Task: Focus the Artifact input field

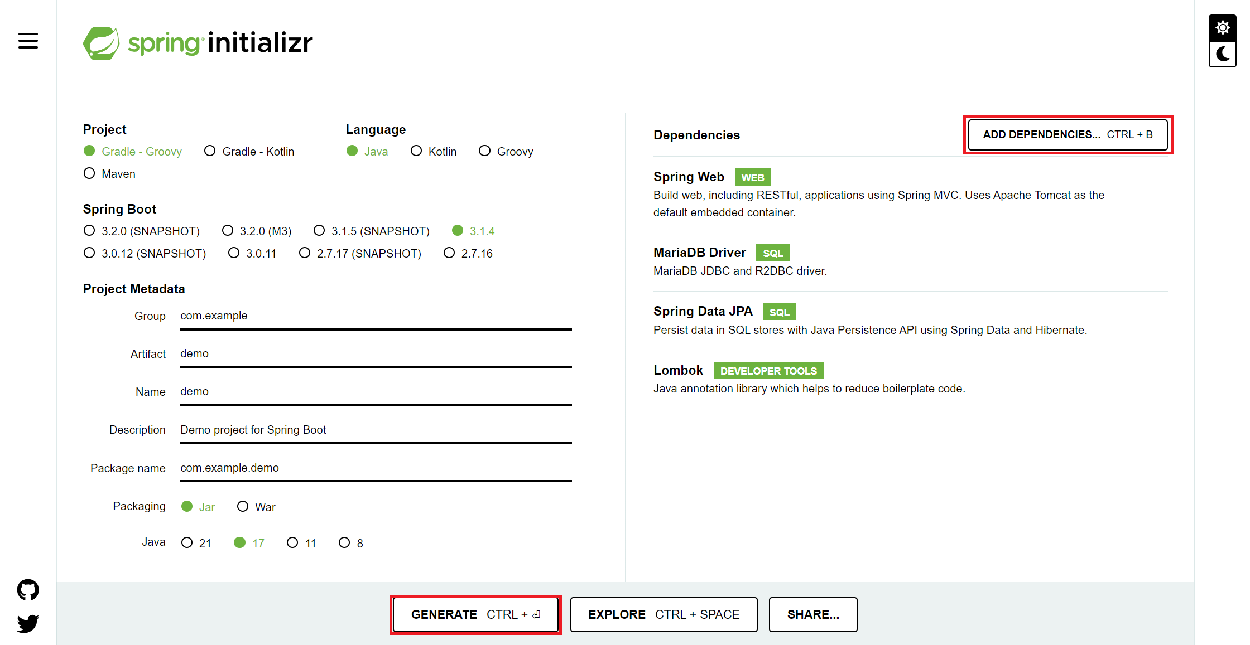Action: click(375, 353)
